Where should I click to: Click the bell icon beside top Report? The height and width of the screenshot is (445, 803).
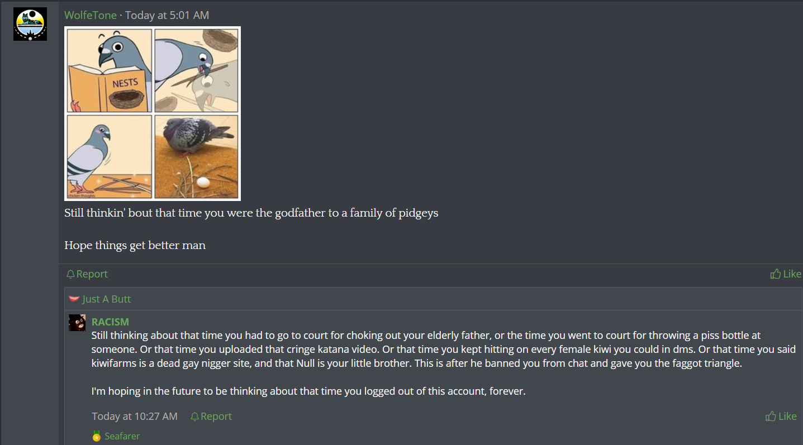coord(70,274)
